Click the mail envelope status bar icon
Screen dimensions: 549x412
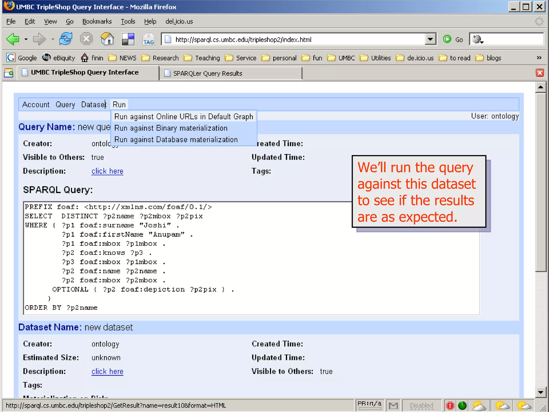pos(393,406)
